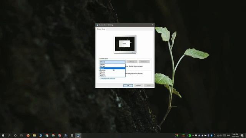The image size is (246, 138).
Task: Open touch keyboard tray icon
Action: click(x=224, y=135)
